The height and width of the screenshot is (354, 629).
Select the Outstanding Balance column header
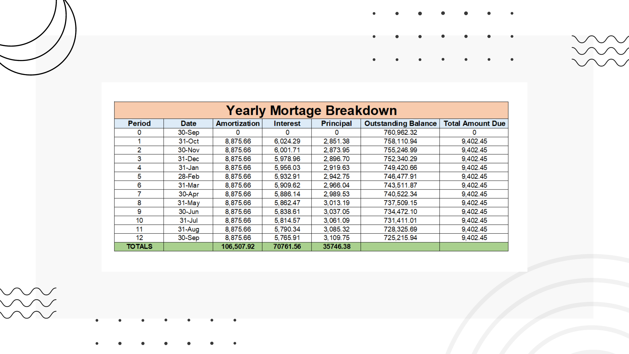pos(400,124)
